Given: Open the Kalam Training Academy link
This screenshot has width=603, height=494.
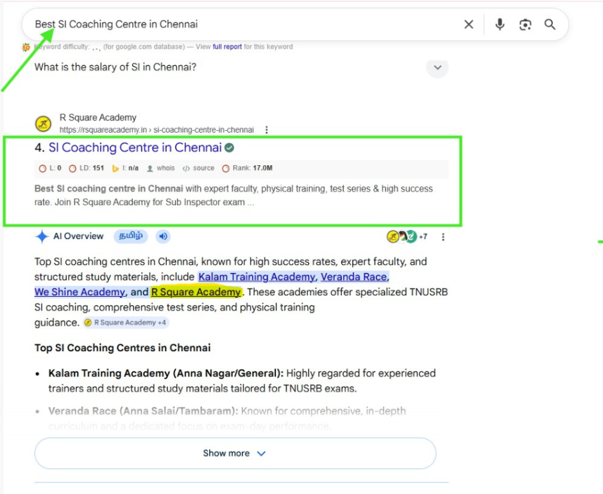Looking at the screenshot, I should [x=257, y=277].
